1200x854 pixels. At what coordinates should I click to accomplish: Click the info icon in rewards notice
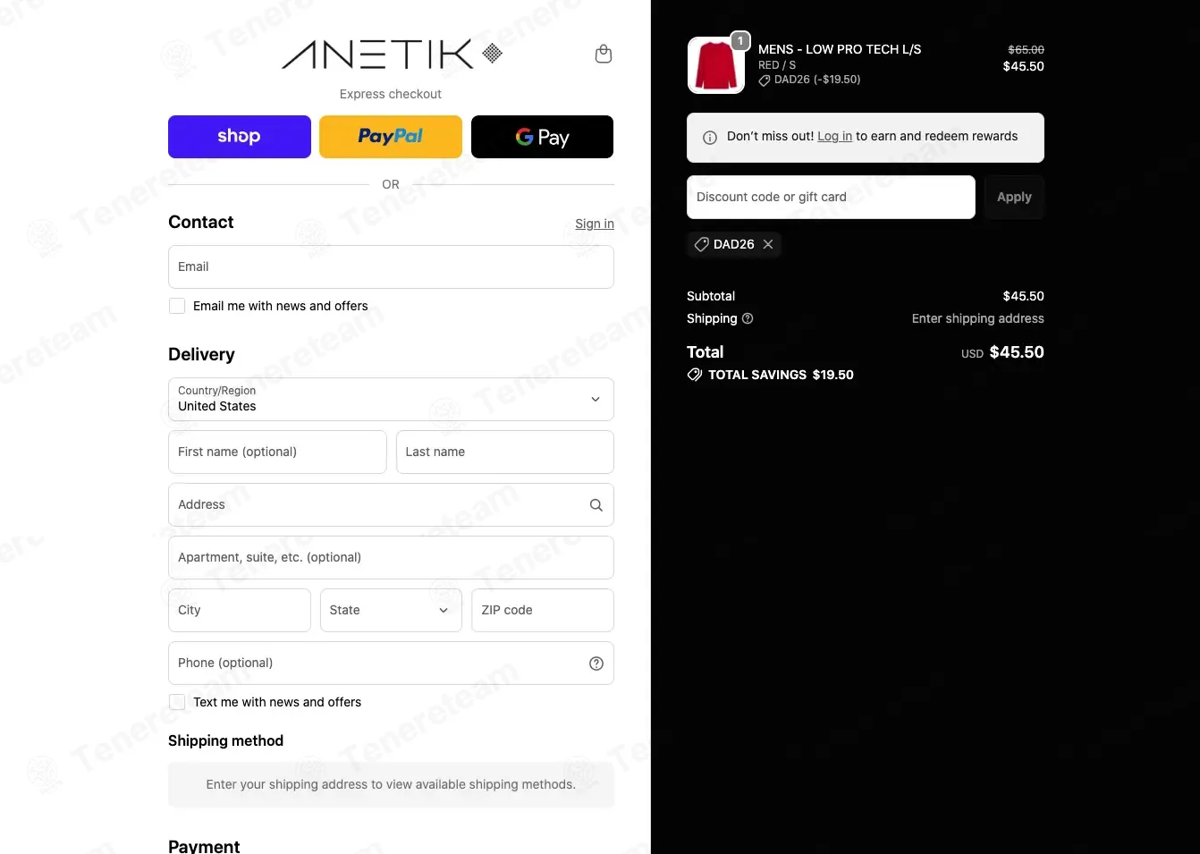[710, 138]
